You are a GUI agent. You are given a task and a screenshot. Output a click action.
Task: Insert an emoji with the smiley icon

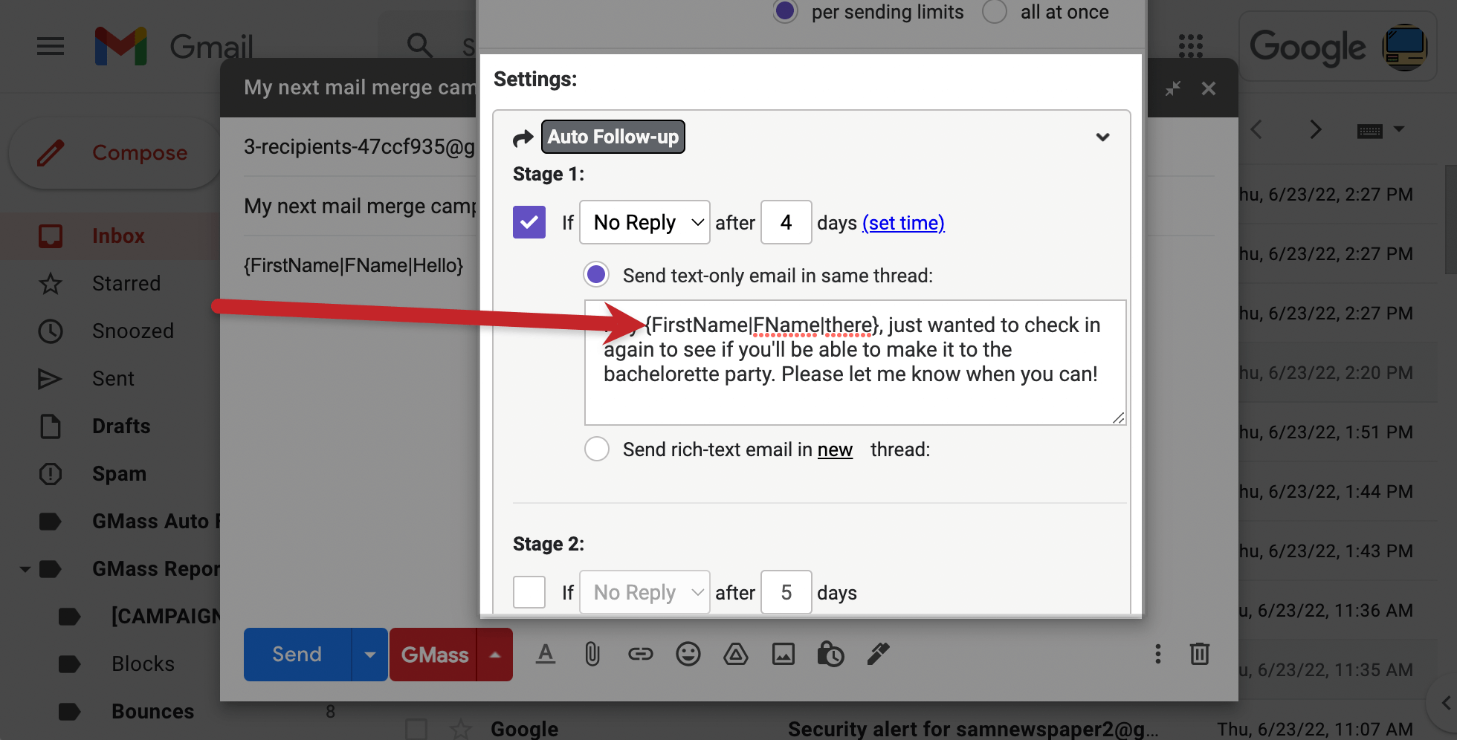tap(688, 654)
